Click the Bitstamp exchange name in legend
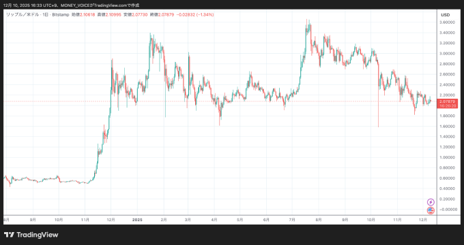The height and width of the screenshot is (245, 464). pyautogui.click(x=61, y=15)
